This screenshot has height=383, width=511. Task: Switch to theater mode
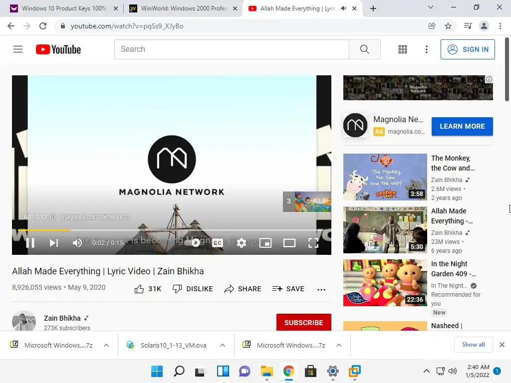[x=289, y=243]
